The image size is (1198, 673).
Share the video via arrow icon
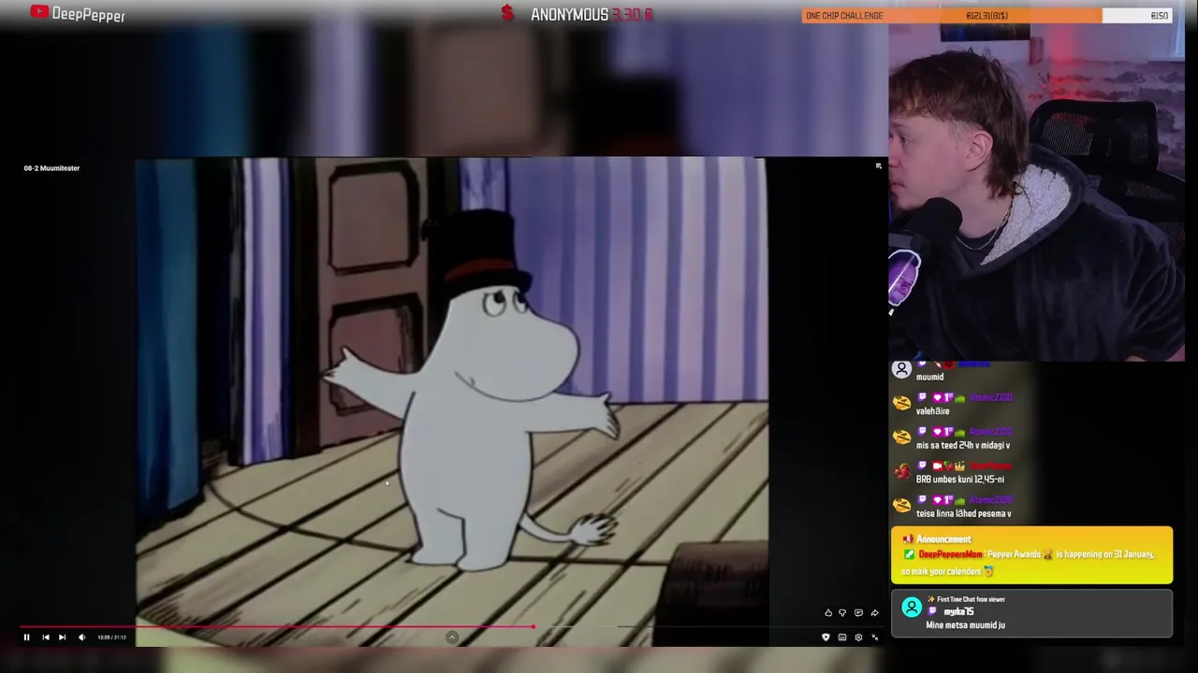click(x=874, y=613)
